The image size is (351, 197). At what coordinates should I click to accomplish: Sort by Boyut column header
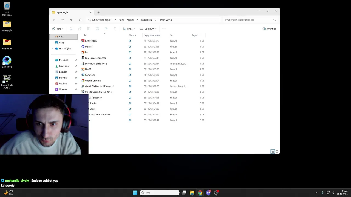[x=198, y=35]
